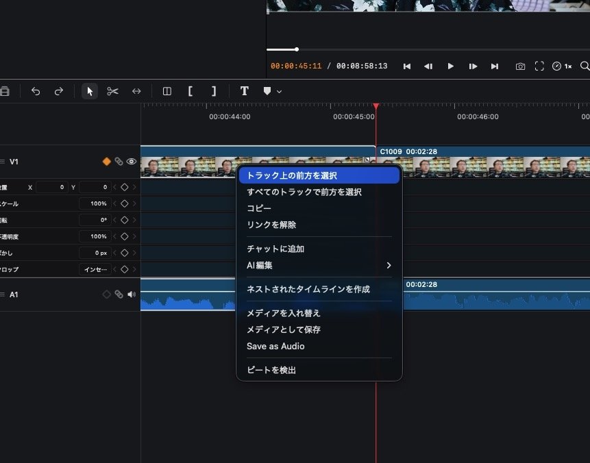Toggle V1 track visibility eye
Image resolution: width=590 pixels, height=463 pixels.
[132, 162]
